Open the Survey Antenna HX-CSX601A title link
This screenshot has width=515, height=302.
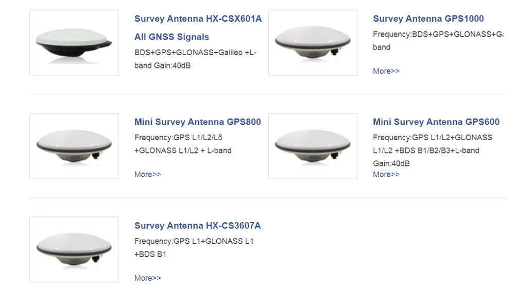[x=198, y=19]
